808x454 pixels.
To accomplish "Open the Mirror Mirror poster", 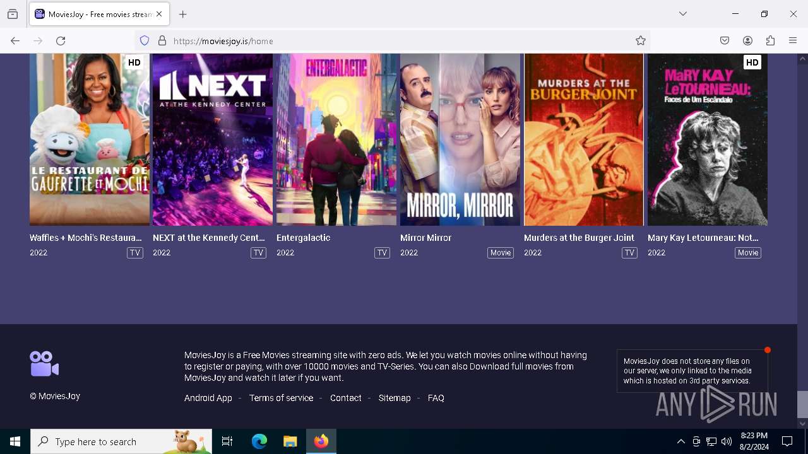I will [x=460, y=139].
